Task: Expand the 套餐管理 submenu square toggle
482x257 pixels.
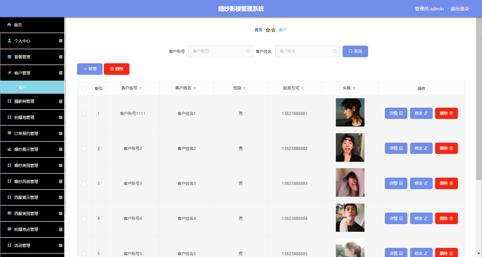Action: 61,57
